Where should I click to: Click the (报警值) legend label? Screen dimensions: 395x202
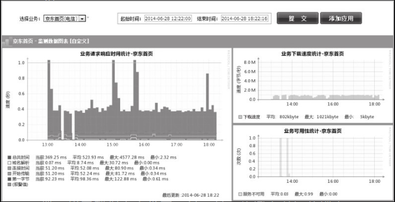click(20, 184)
